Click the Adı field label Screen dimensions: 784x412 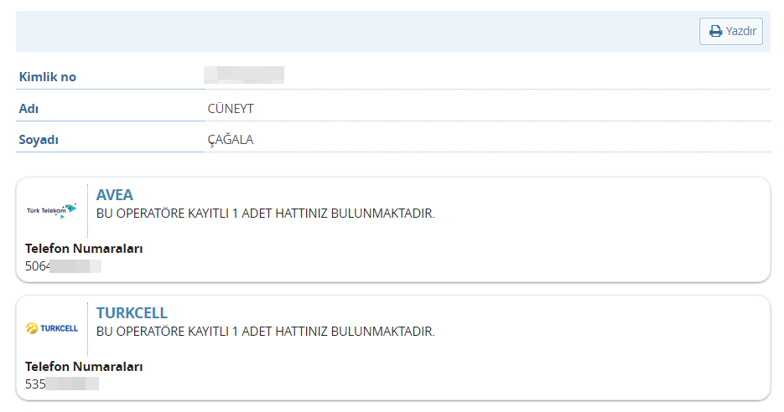point(29,109)
